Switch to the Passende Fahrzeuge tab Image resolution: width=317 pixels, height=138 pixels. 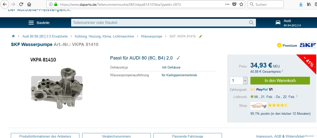point(188,136)
